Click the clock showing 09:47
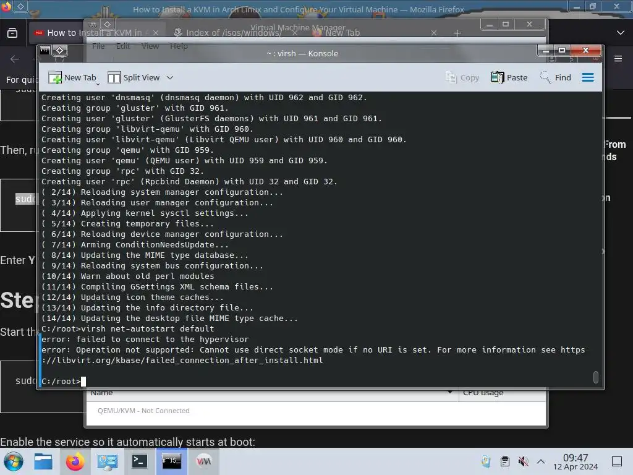The height and width of the screenshot is (475, 633). [576, 461]
